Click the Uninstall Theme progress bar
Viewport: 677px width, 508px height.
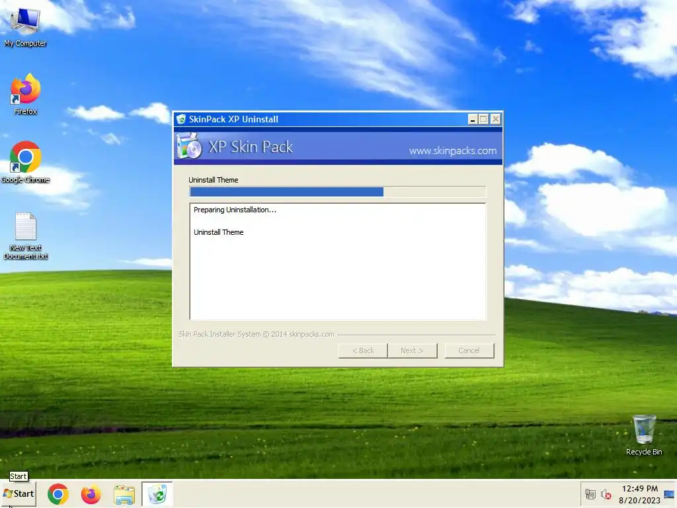[338, 192]
